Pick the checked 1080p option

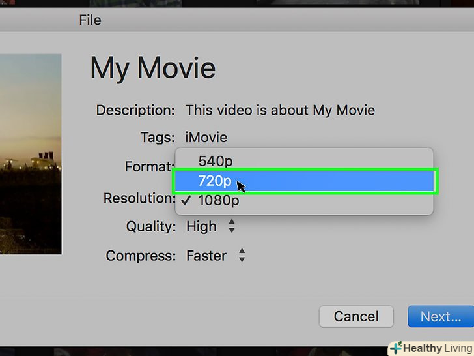[218, 200]
